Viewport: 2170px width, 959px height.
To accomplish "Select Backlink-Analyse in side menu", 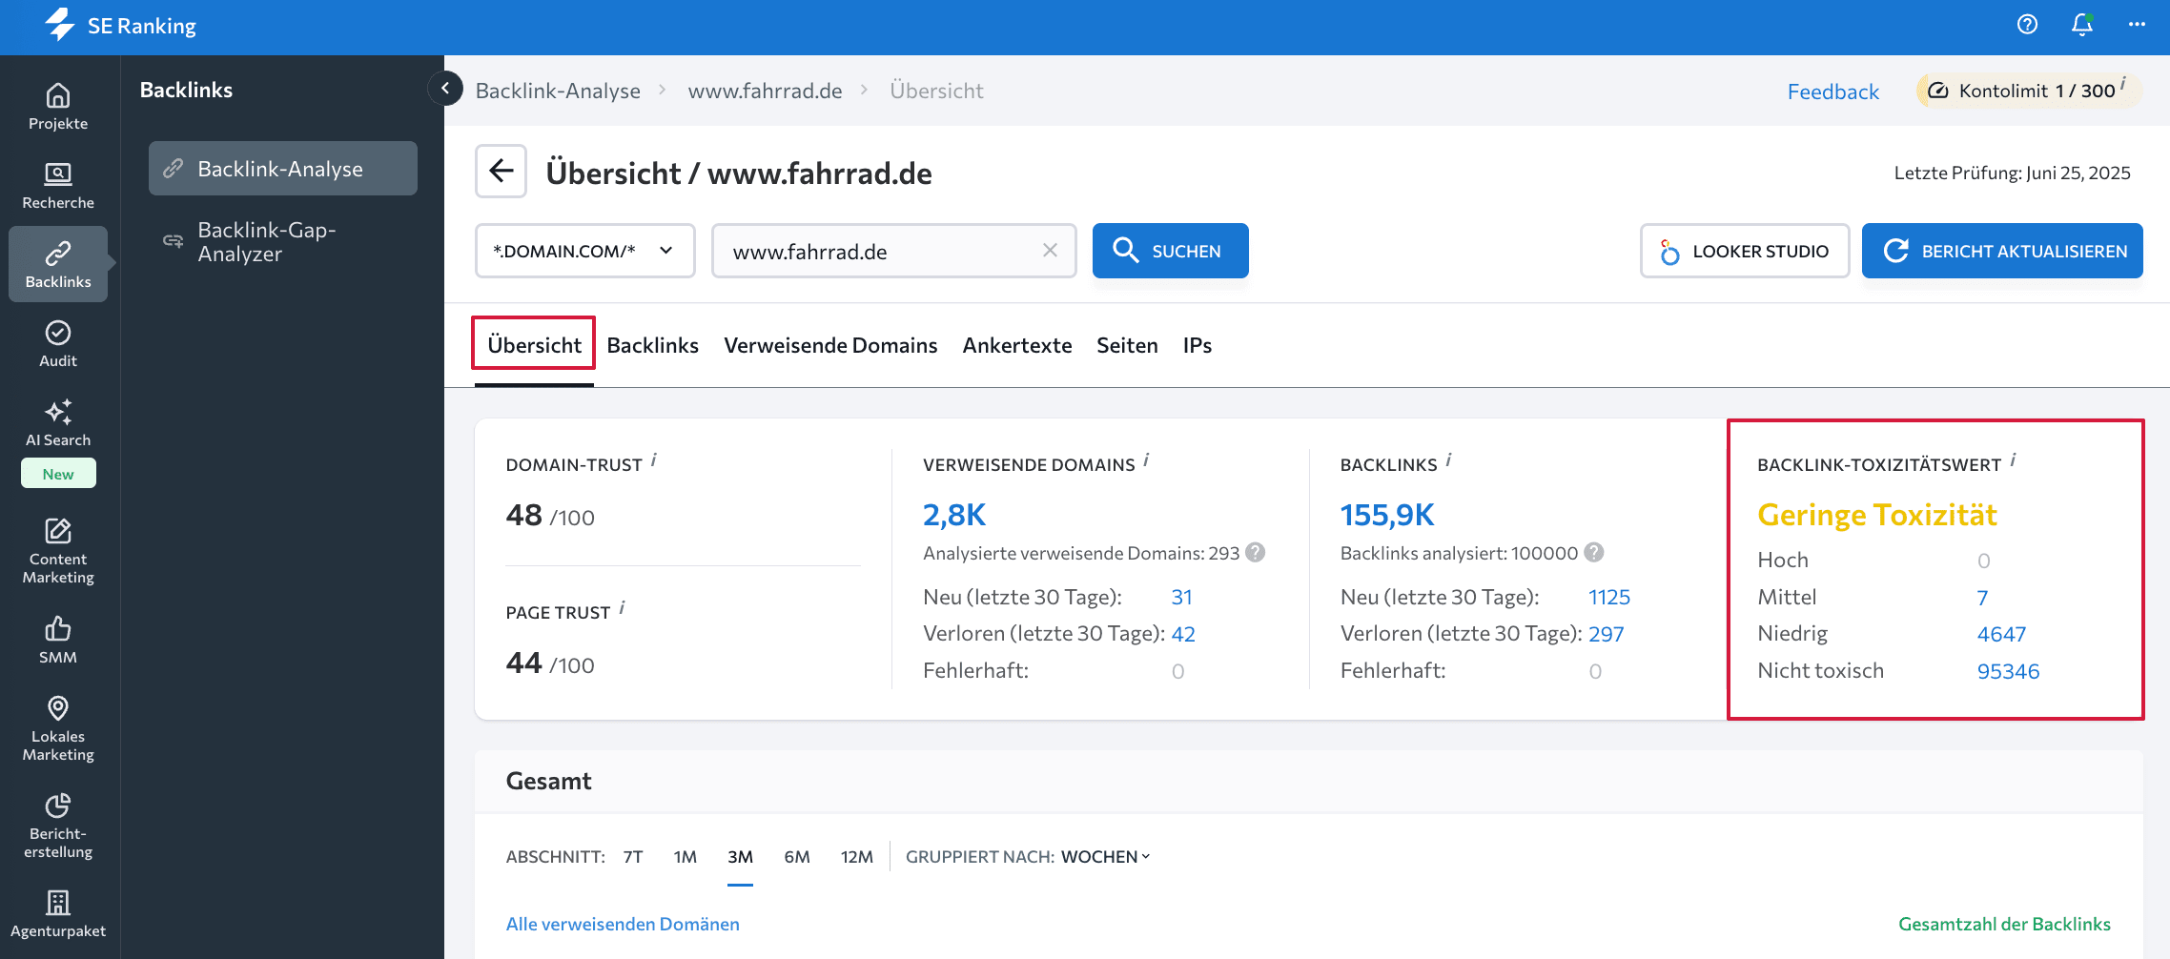I will tap(283, 169).
